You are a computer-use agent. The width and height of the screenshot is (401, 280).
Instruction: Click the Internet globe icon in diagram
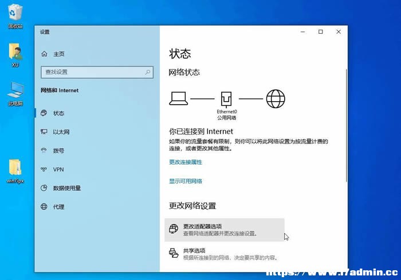tap(276, 99)
